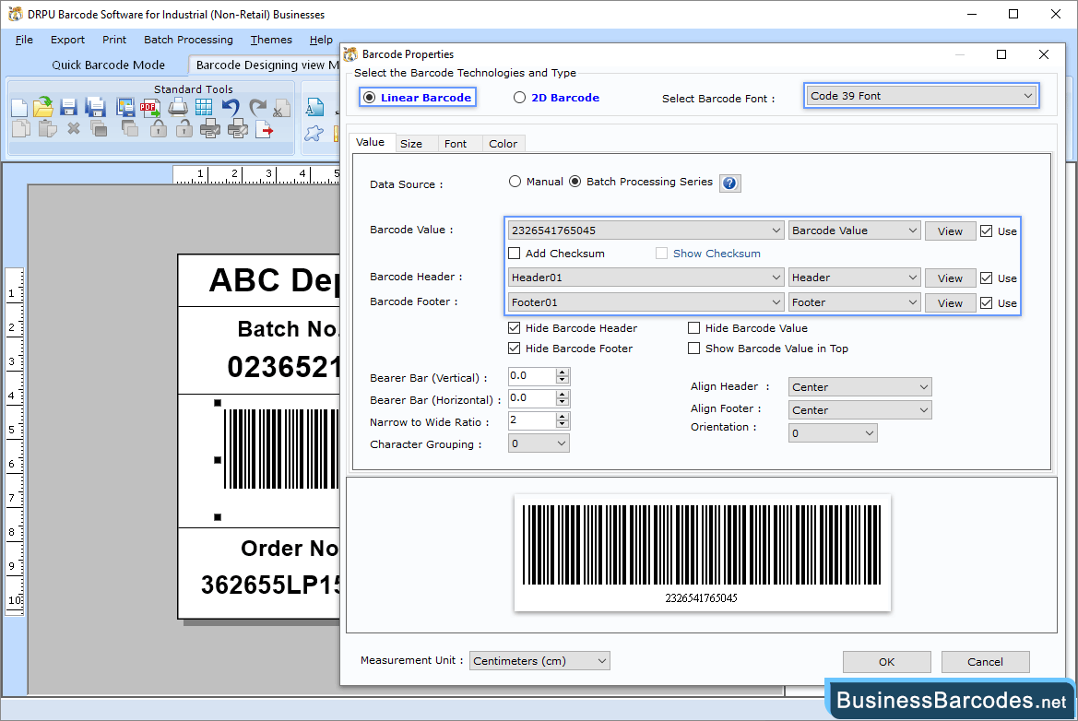
Task: Click OK to apply barcode properties
Action: (x=887, y=662)
